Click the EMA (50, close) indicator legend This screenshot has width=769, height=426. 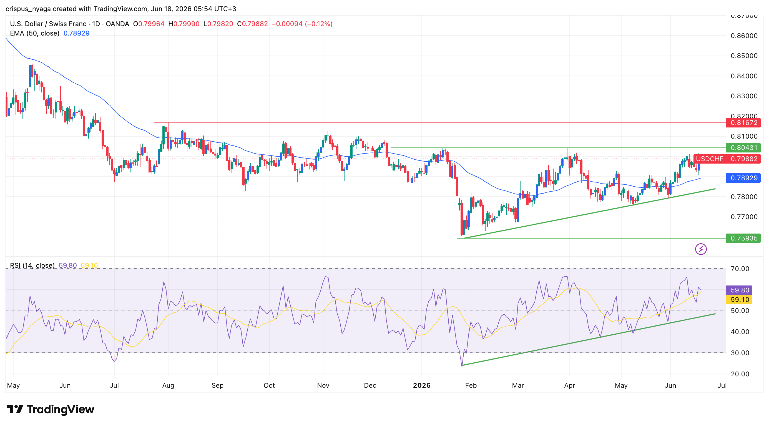coord(35,33)
